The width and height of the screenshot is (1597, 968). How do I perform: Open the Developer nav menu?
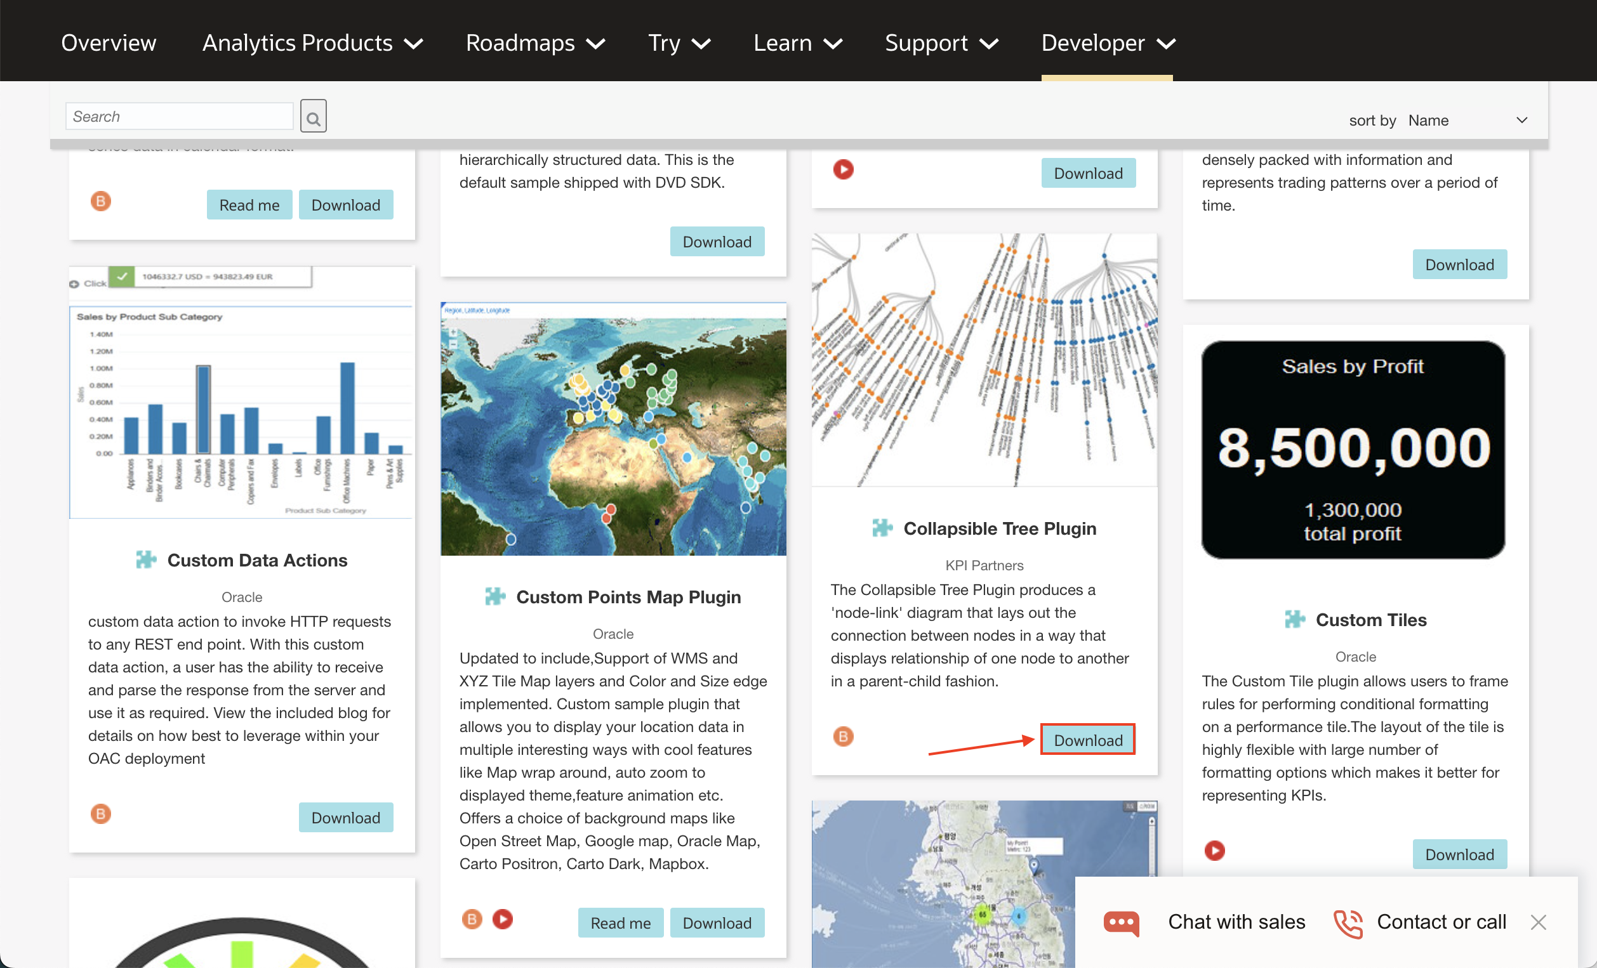[1107, 43]
